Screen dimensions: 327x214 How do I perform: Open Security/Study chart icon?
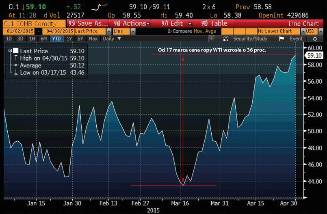point(225,39)
